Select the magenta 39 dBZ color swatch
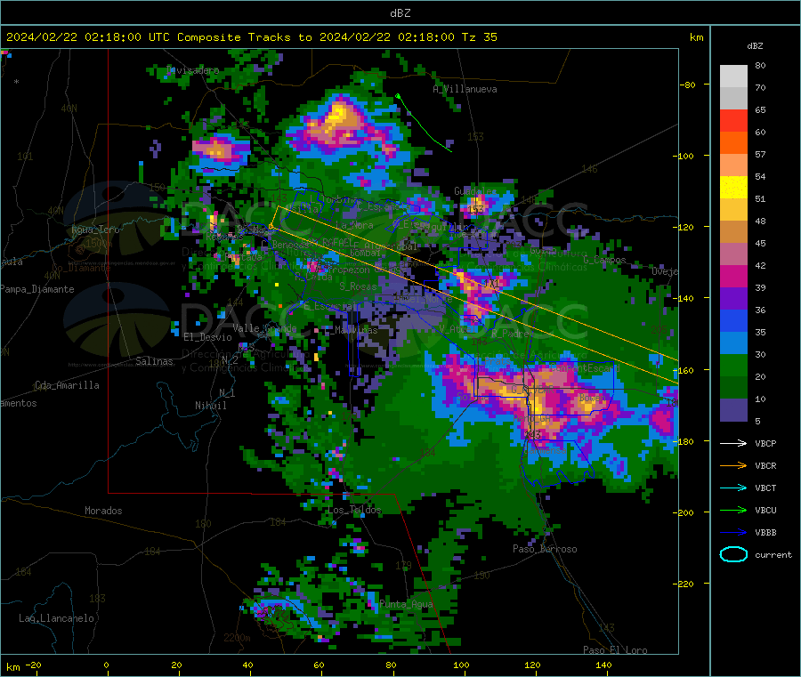This screenshot has height=677, width=801. [733, 276]
